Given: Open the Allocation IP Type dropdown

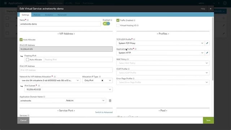Looking at the screenshot, I should pyautogui.click(x=110, y=81).
